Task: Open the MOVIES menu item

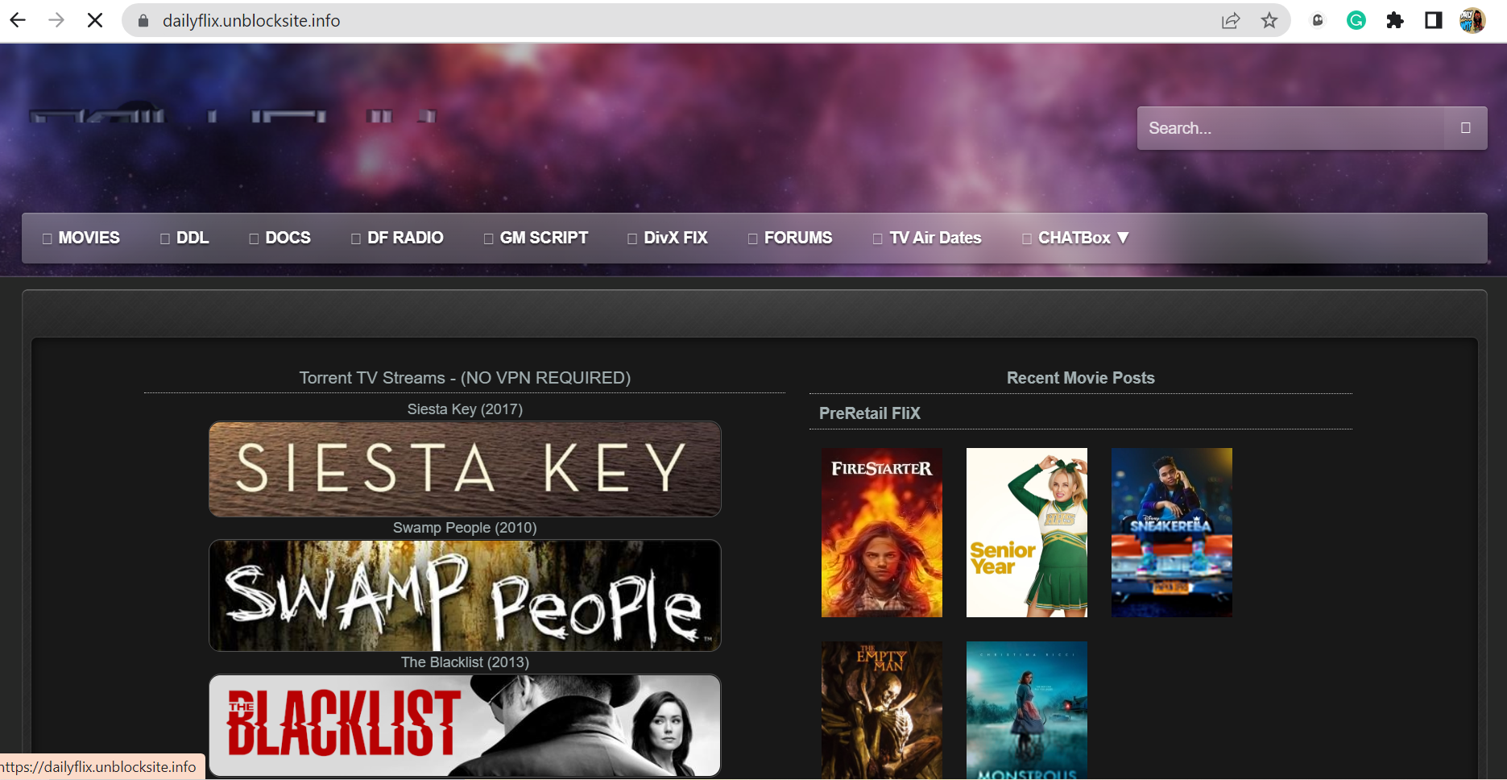Action: coord(81,238)
